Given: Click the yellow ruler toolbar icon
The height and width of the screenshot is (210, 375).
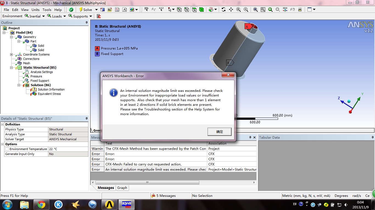Looking at the screenshot, I should coord(300,10).
